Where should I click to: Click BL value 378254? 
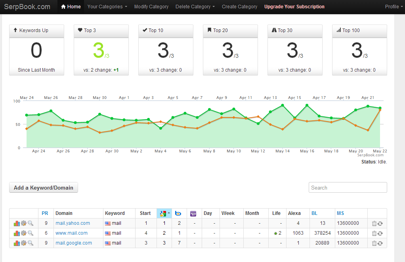click(x=322, y=233)
